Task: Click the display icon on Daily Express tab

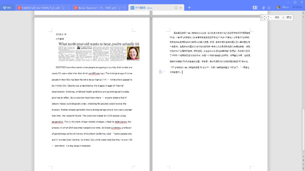Action: (119, 8)
